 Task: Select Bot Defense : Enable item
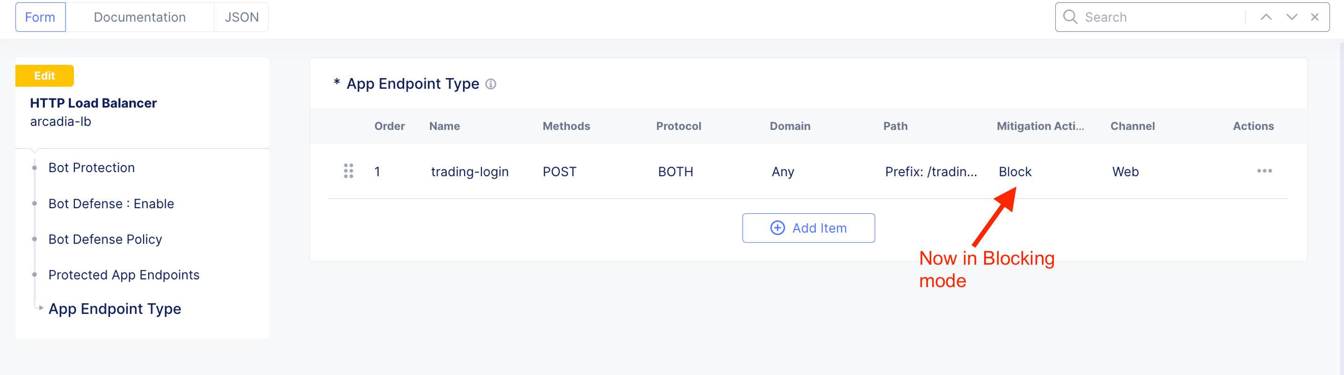coord(111,204)
